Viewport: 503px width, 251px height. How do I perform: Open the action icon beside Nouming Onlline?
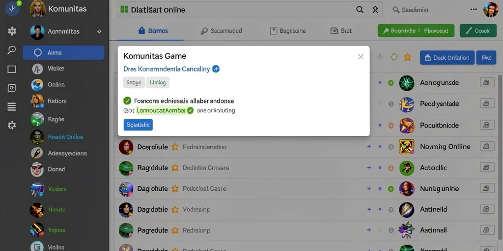click(487, 147)
